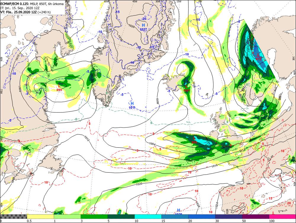Click the purple 50–100 mm legend swatch
Viewport: 296px width, 223px height.
256,216
